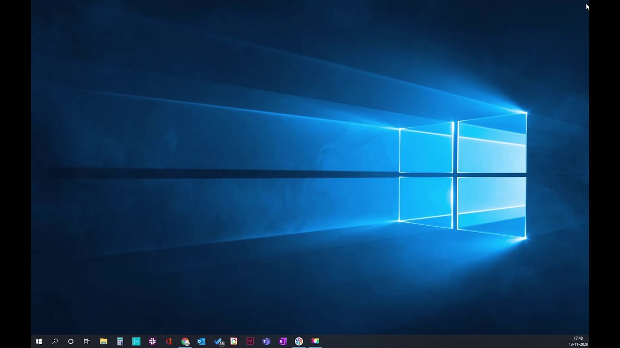Open Microsoft To Do with badge 16
620x348 pixels.
[x=218, y=341]
